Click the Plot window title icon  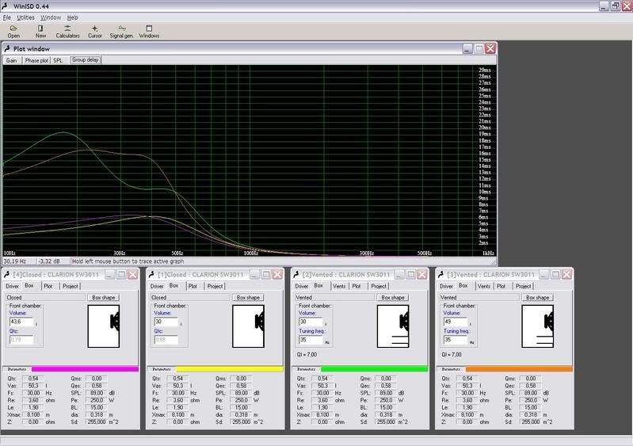pyautogui.click(x=7, y=49)
